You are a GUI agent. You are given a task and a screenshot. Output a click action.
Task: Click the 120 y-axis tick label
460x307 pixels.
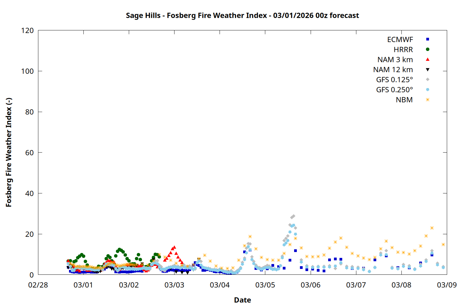point(28,31)
